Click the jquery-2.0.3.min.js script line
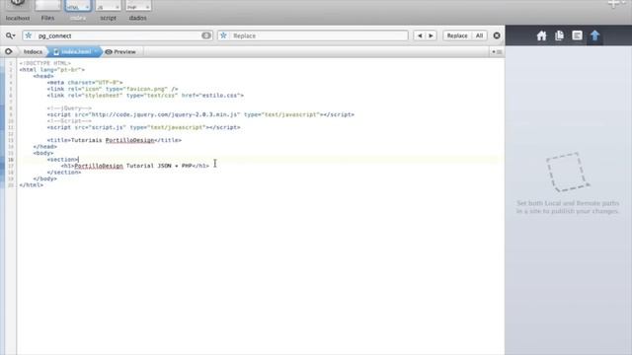Image resolution: width=632 pixels, height=355 pixels. pos(200,114)
